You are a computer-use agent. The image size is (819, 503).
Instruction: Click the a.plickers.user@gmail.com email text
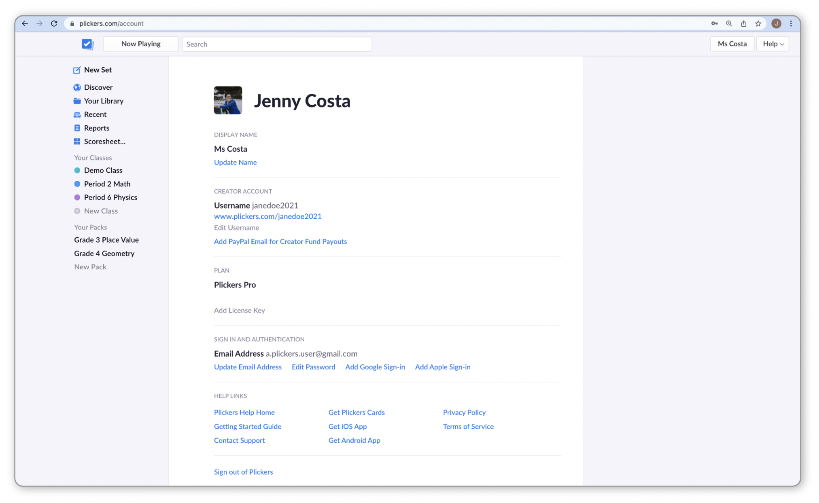[312, 354]
